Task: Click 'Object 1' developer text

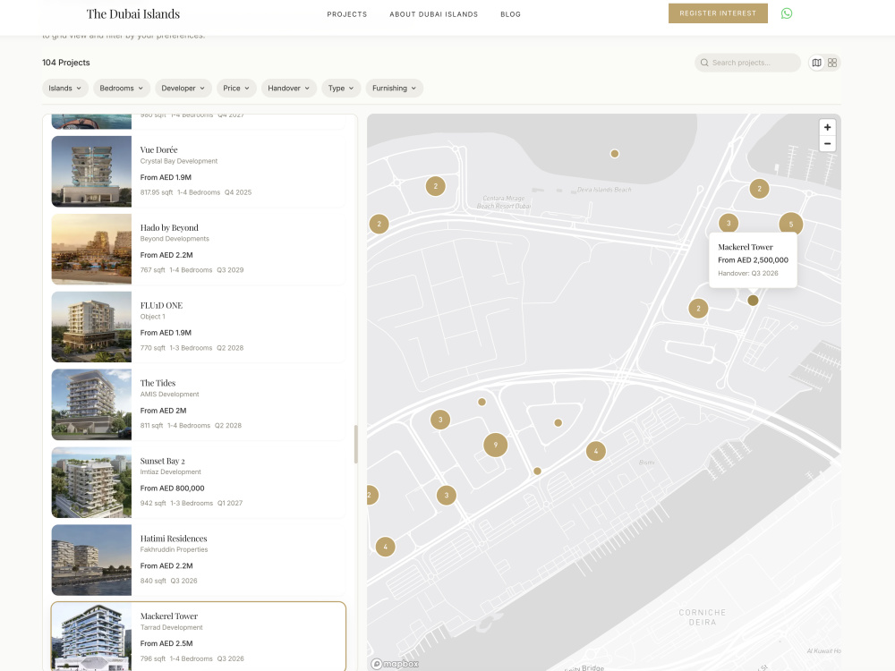Action: [152, 317]
